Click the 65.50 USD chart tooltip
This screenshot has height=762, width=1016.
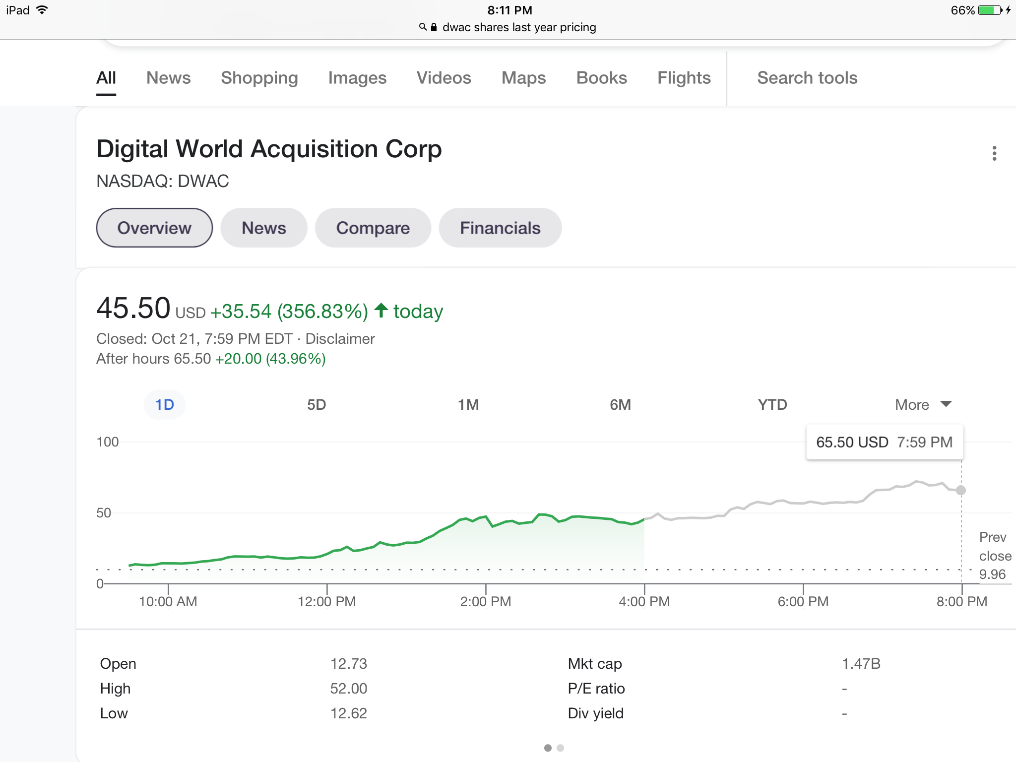[885, 442]
